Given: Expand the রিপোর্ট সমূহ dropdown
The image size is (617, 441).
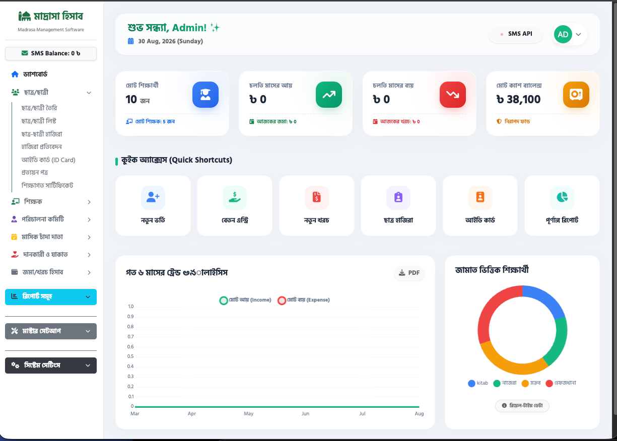Looking at the screenshot, I should tap(51, 297).
